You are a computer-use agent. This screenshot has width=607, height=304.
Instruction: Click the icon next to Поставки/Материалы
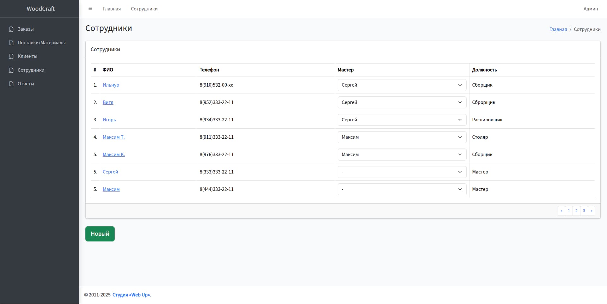11,43
